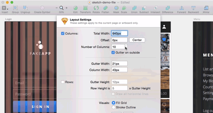The image size is (213, 113).
Task: Uncheck Gutter on outside option
Action: 113,53
